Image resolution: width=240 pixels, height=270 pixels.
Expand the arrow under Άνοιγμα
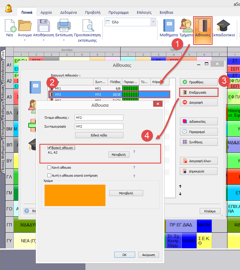[25, 40]
